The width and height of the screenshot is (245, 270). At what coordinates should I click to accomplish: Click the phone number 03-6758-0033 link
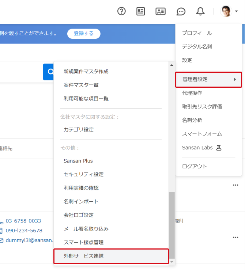[23, 221]
